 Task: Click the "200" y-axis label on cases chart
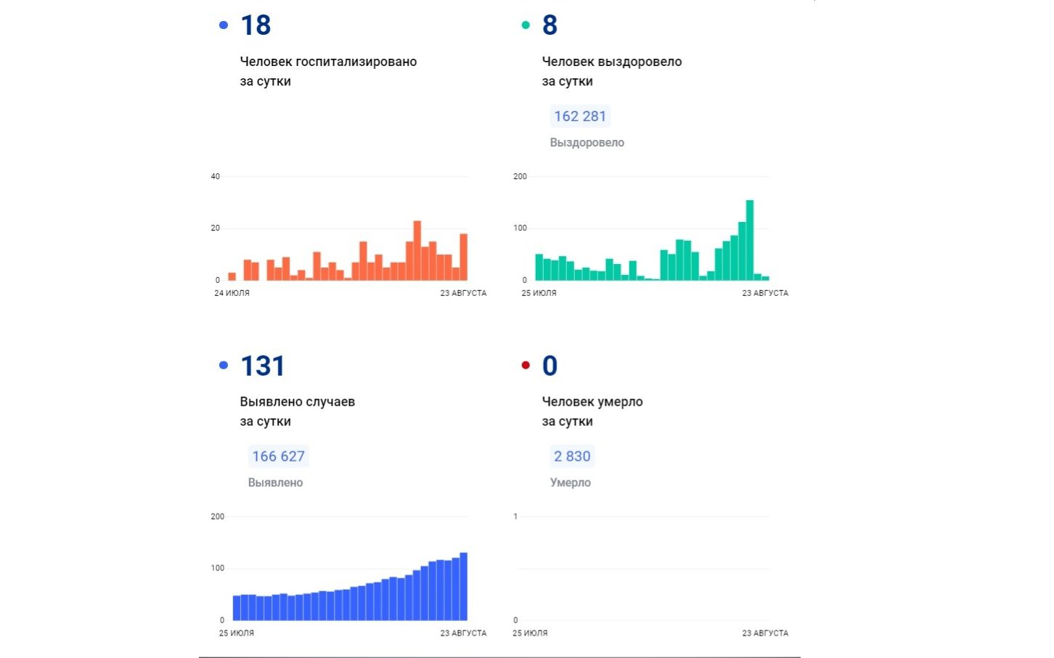pos(218,517)
